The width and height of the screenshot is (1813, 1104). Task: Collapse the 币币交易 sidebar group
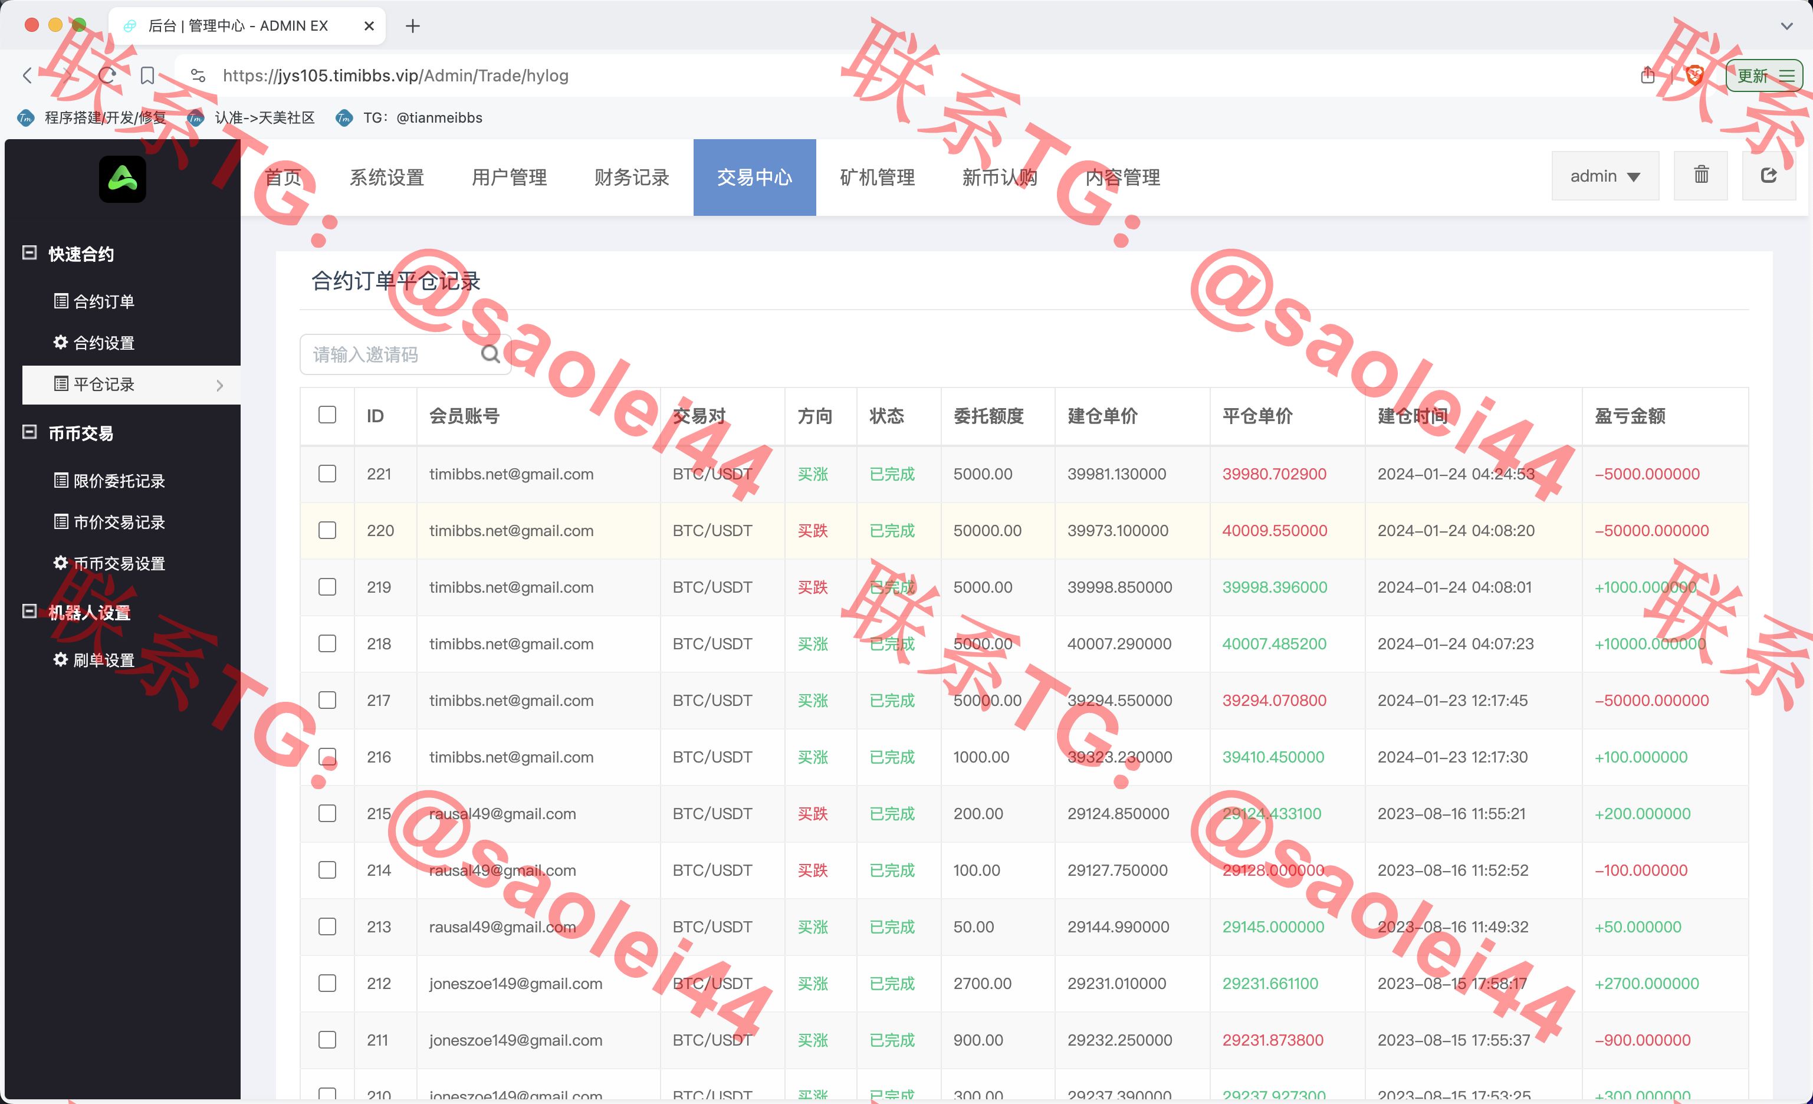[29, 432]
